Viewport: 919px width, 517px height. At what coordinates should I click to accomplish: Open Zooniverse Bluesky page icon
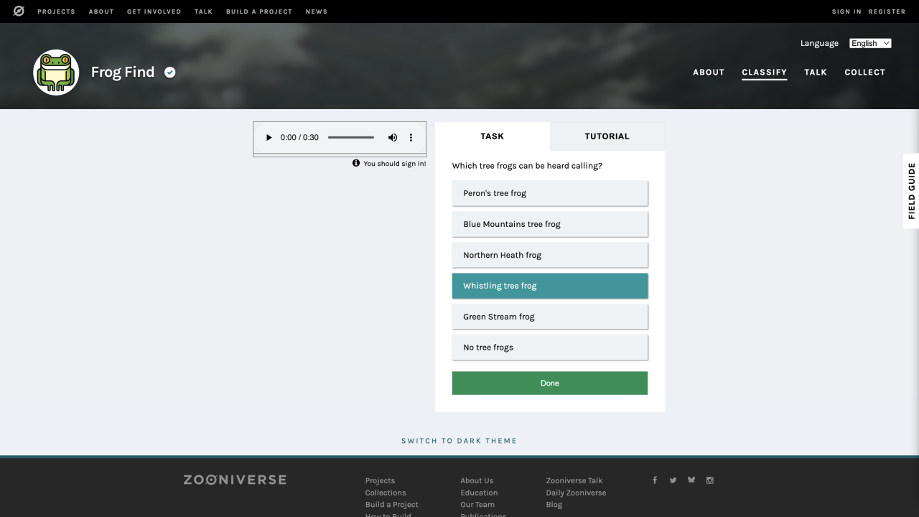[691, 480]
